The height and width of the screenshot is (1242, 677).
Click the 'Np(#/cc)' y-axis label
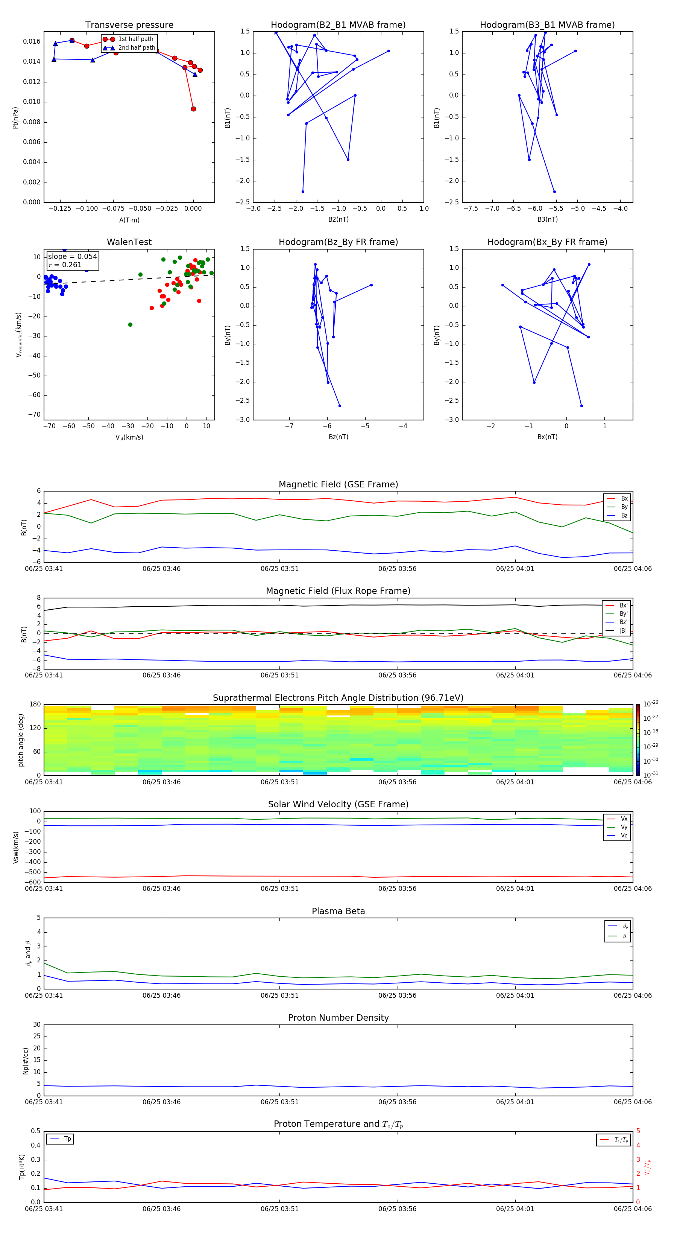click(26, 1060)
